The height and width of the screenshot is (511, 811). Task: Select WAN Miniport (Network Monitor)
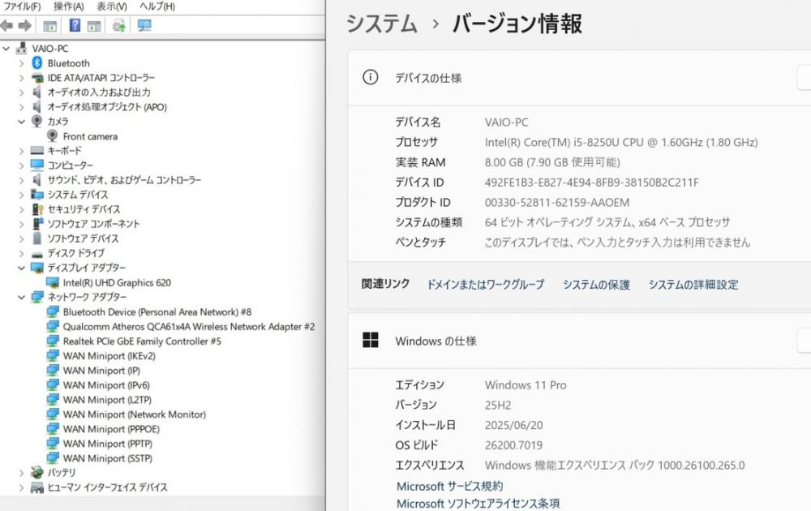(135, 414)
